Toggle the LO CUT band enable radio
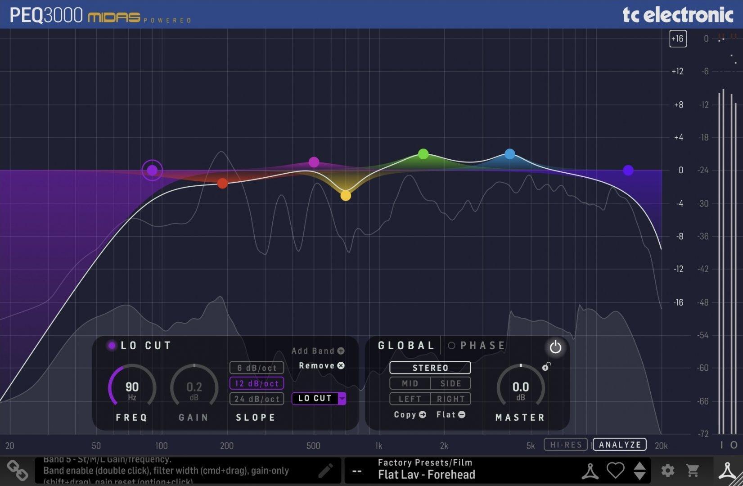 (x=111, y=345)
